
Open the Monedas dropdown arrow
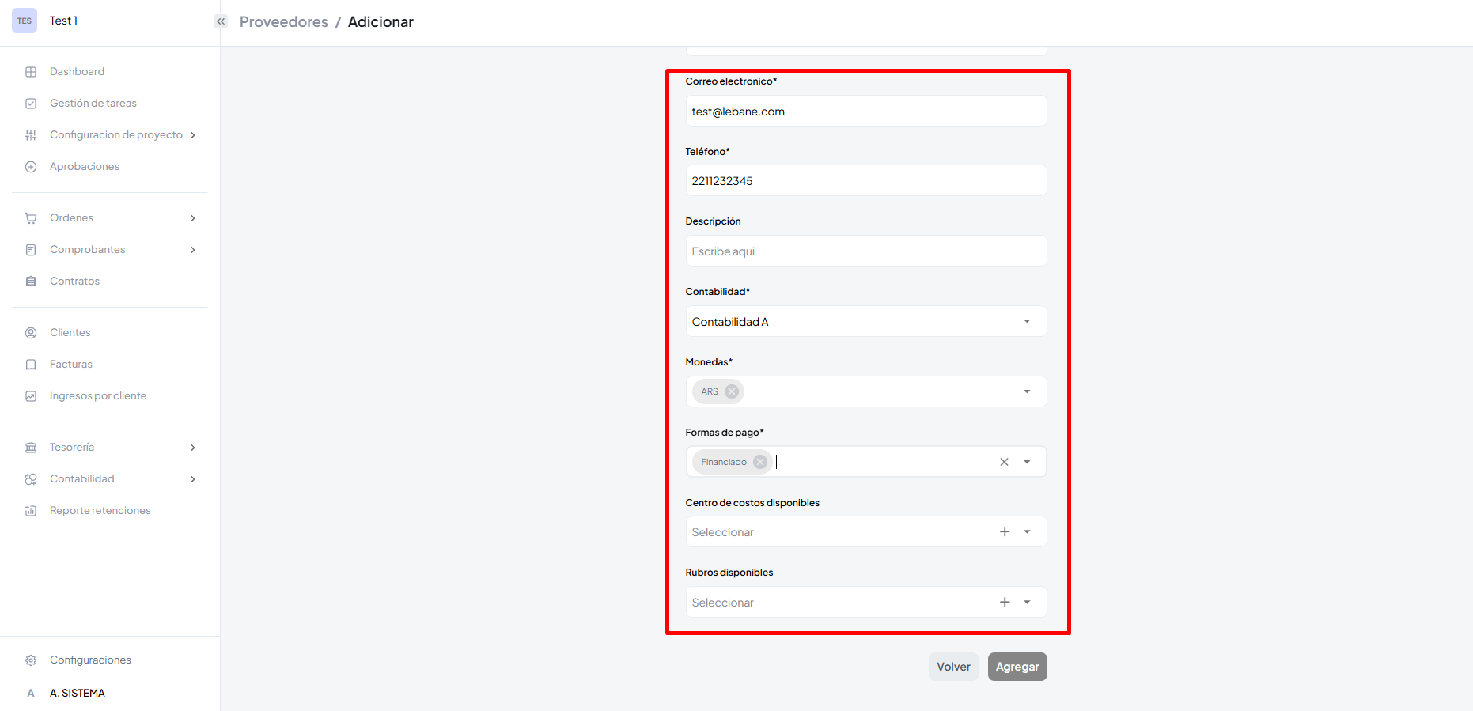(1027, 391)
